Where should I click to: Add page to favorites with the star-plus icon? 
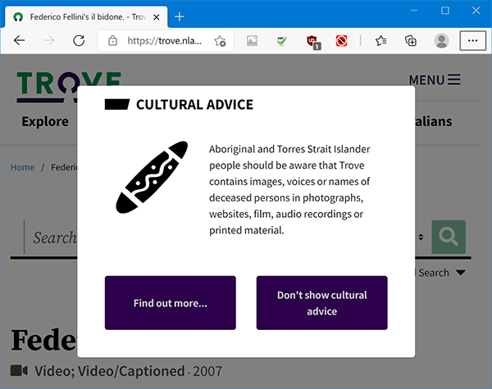tap(220, 41)
